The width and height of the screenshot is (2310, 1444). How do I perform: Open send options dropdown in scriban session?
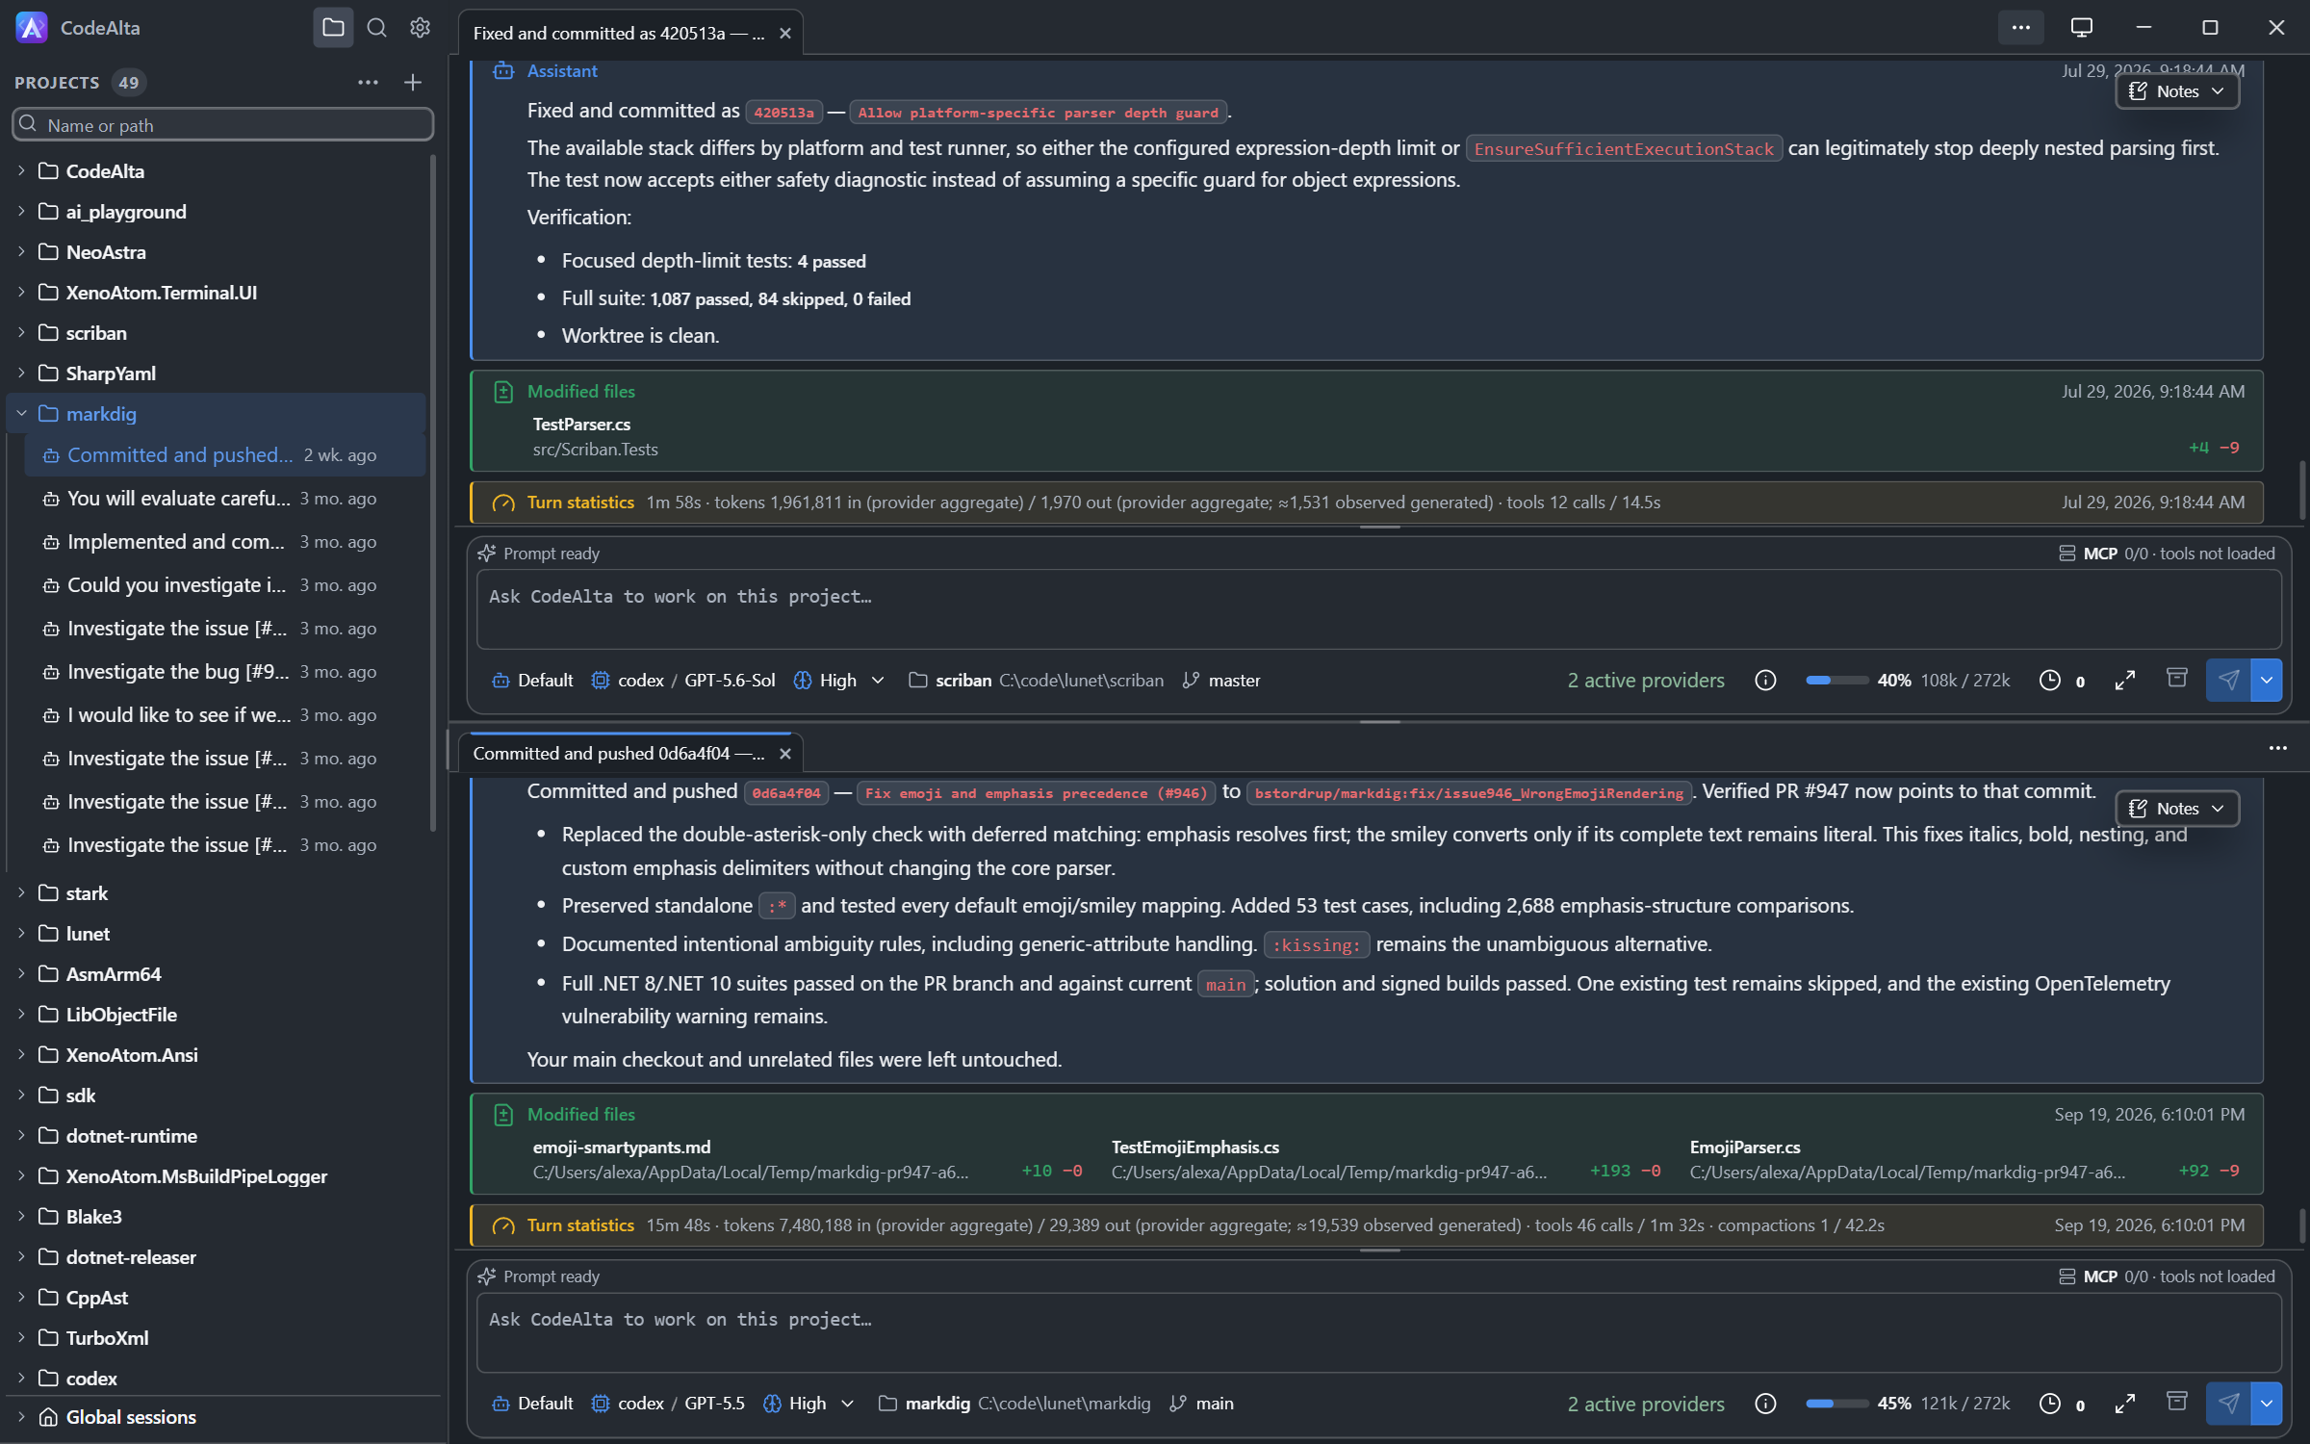(2267, 681)
